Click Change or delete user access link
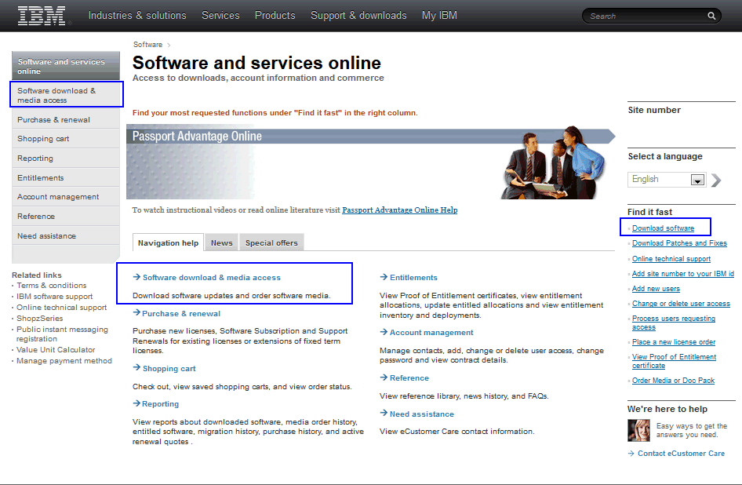This screenshot has height=485, width=742. [x=681, y=304]
